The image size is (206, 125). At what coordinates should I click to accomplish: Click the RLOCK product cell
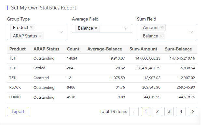coord(15,88)
